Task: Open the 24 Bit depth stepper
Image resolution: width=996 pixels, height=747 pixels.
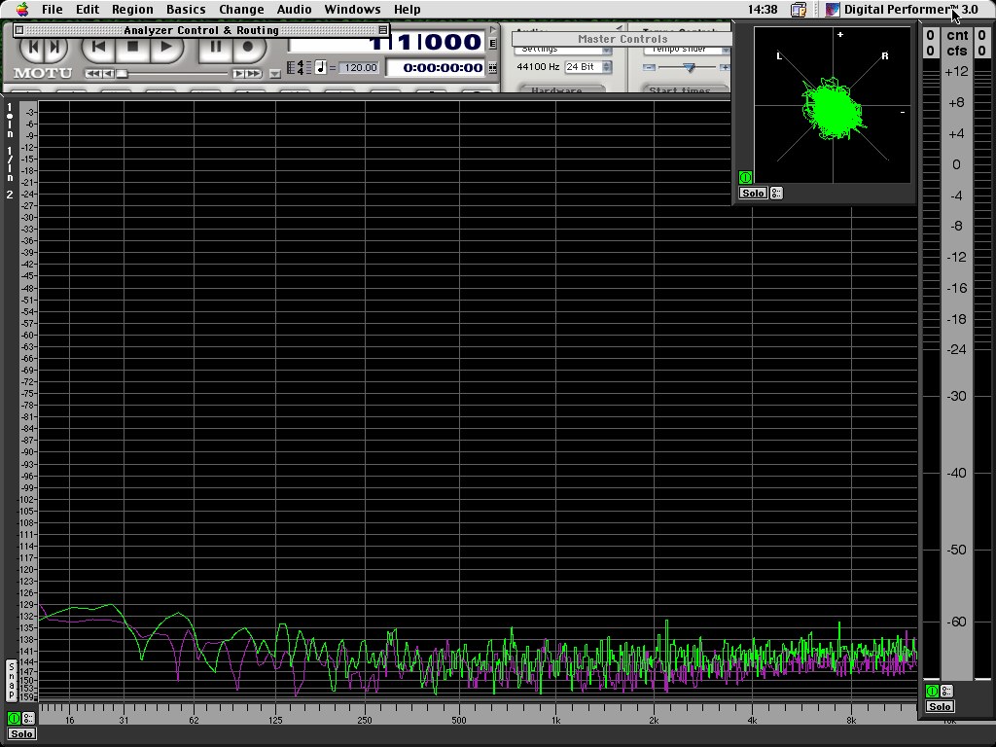Action: coord(607,67)
